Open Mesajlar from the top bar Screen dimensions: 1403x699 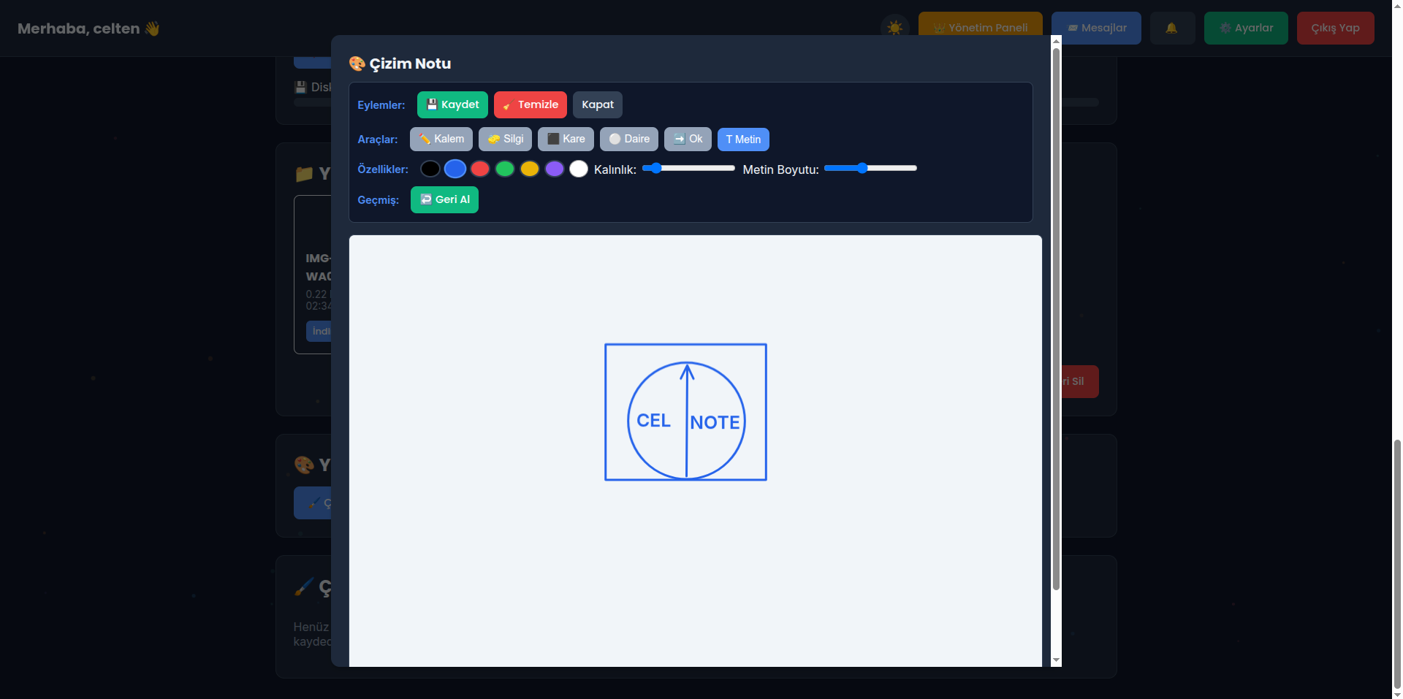(1096, 28)
